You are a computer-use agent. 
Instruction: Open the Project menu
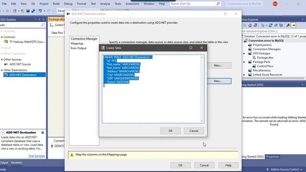click(x=44, y=4)
